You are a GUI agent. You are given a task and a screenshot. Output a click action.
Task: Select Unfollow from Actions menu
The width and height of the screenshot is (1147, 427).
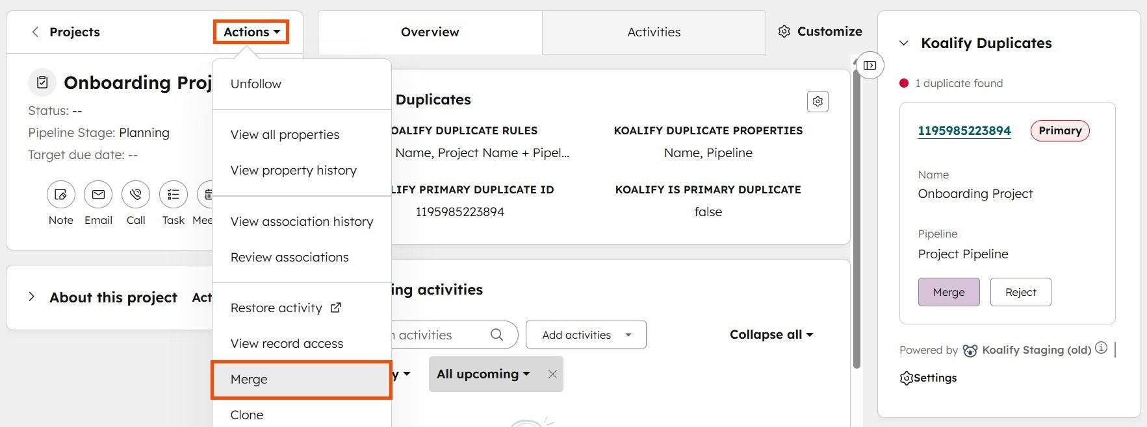[256, 84]
